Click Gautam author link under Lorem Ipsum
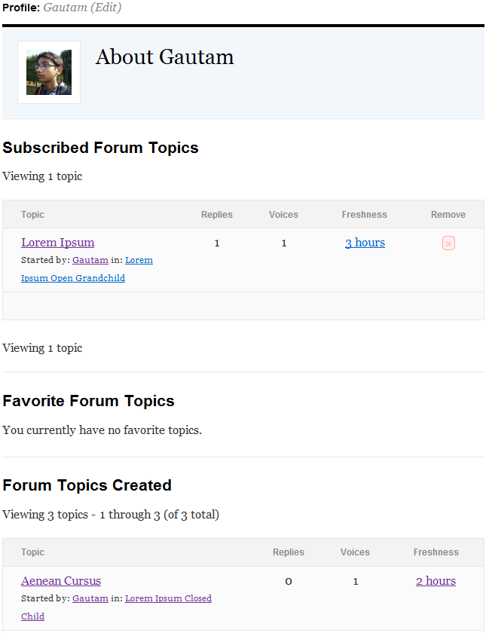Image resolution: width=486 pixels, height=633 pixels. coord(90,260)
